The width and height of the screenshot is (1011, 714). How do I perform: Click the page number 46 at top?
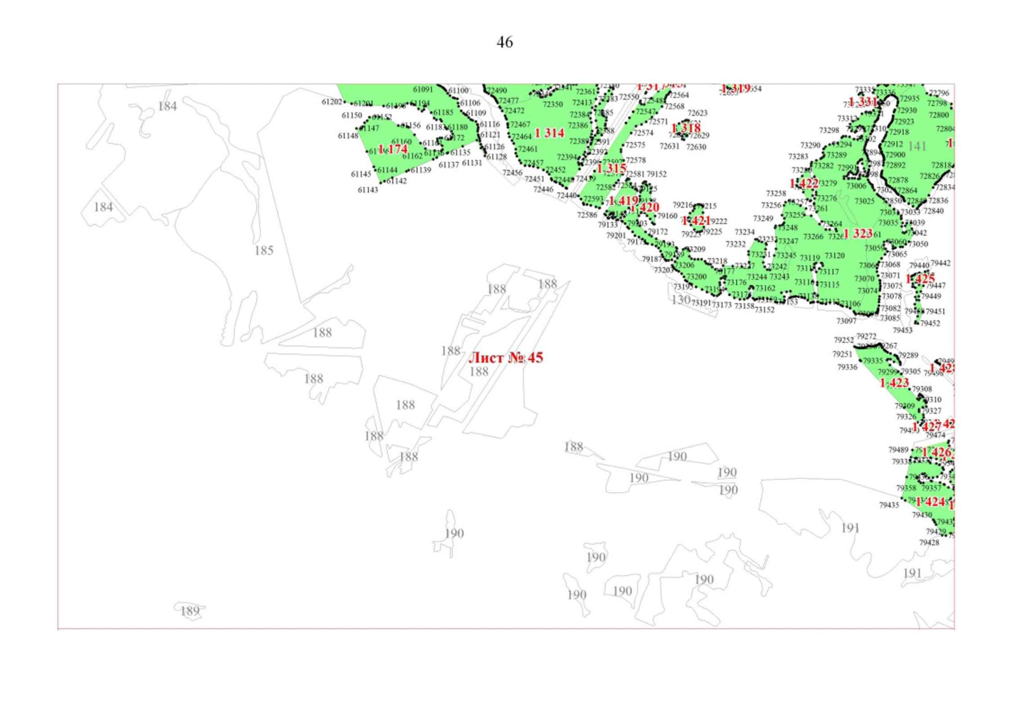pos(505,42)
